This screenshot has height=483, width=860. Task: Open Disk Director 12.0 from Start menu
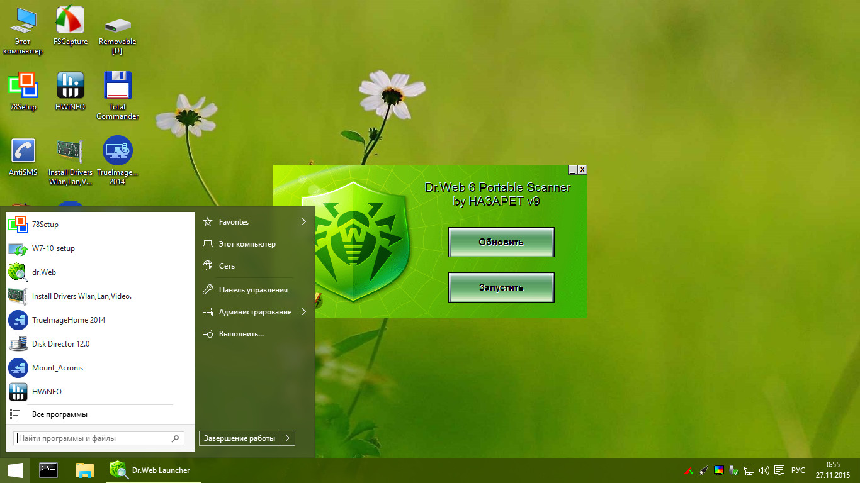click(60, 344)
